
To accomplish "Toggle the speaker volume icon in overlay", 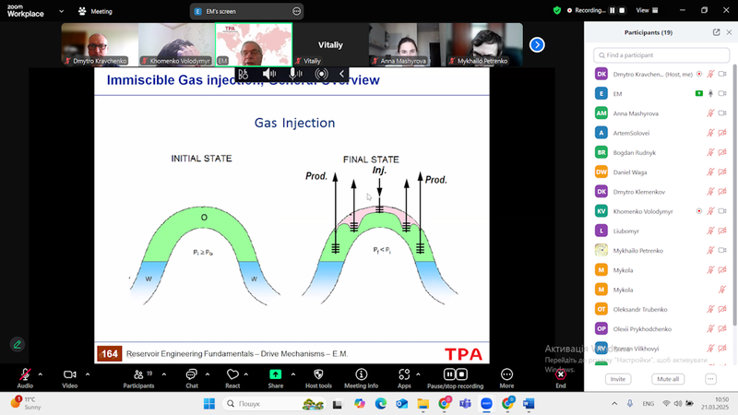I will (269, 74).
